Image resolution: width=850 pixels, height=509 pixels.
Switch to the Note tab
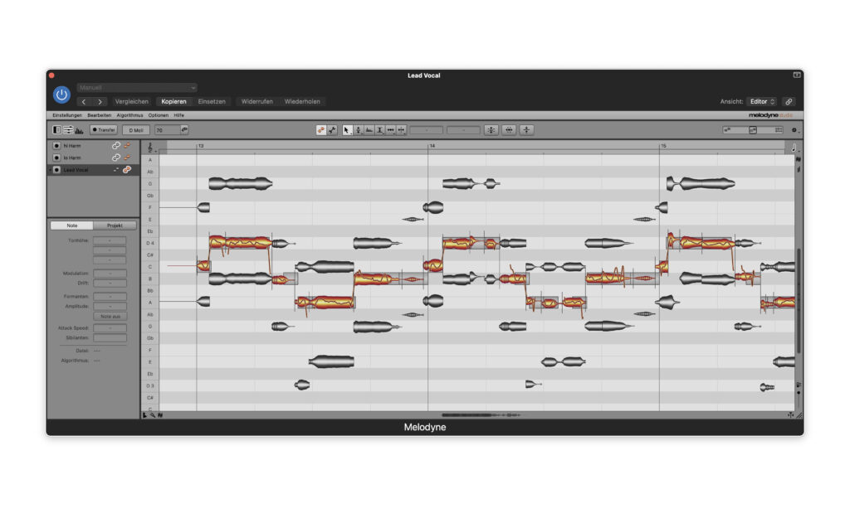[71, 225]
